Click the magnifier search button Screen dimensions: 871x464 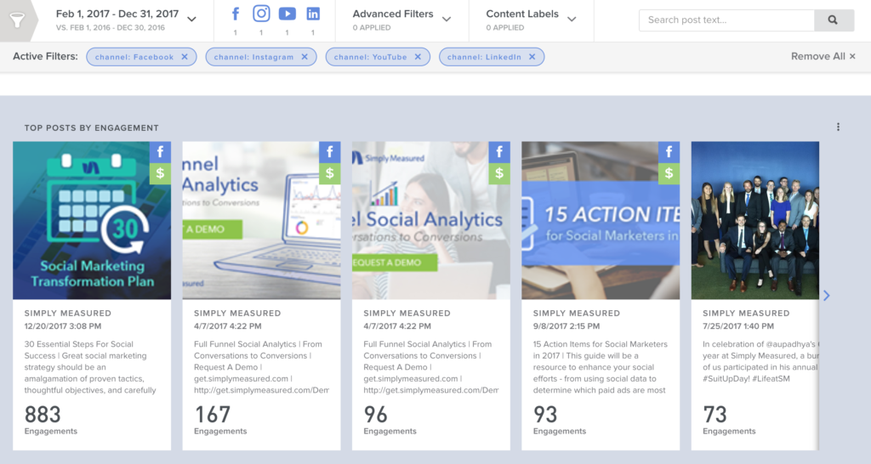(x=834, y=20)
